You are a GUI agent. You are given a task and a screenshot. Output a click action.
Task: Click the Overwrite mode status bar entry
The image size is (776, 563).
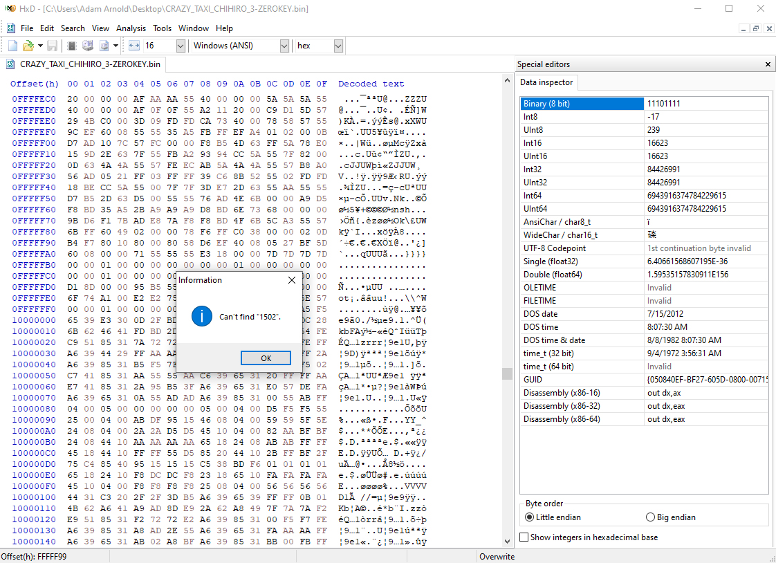tap(497, 557)
